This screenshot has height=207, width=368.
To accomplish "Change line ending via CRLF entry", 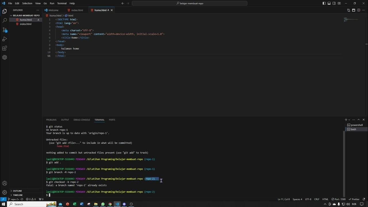I will (317, 199).
